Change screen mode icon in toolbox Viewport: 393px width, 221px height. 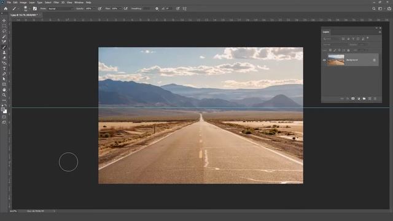[4, 122]
